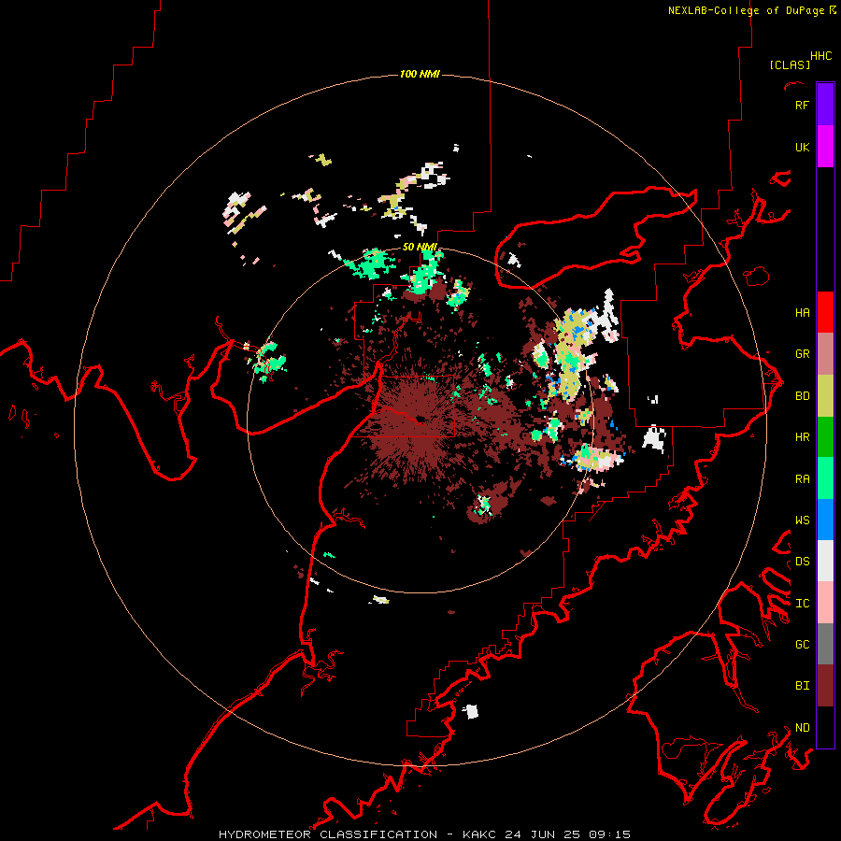841x841 pixels.
Task: Click the 100 NMI range ring label
Action: click(x=420, y=74)
